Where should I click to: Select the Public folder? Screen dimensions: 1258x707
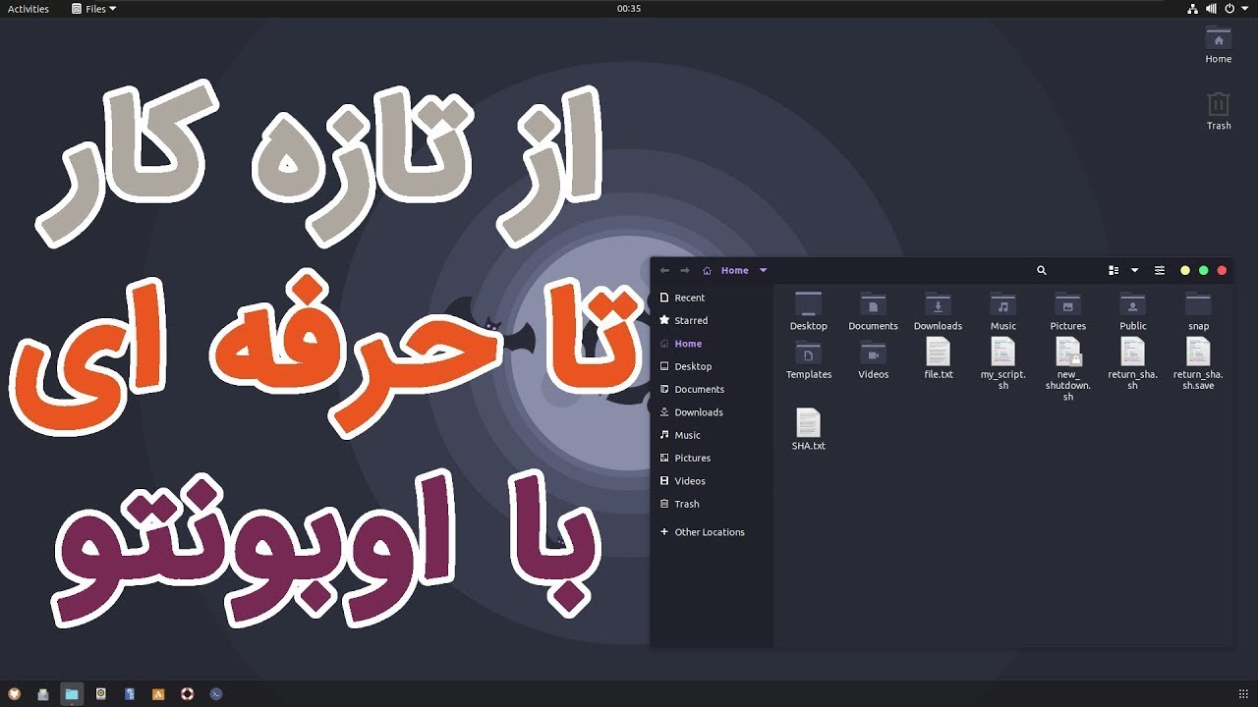coord(1132,311)
